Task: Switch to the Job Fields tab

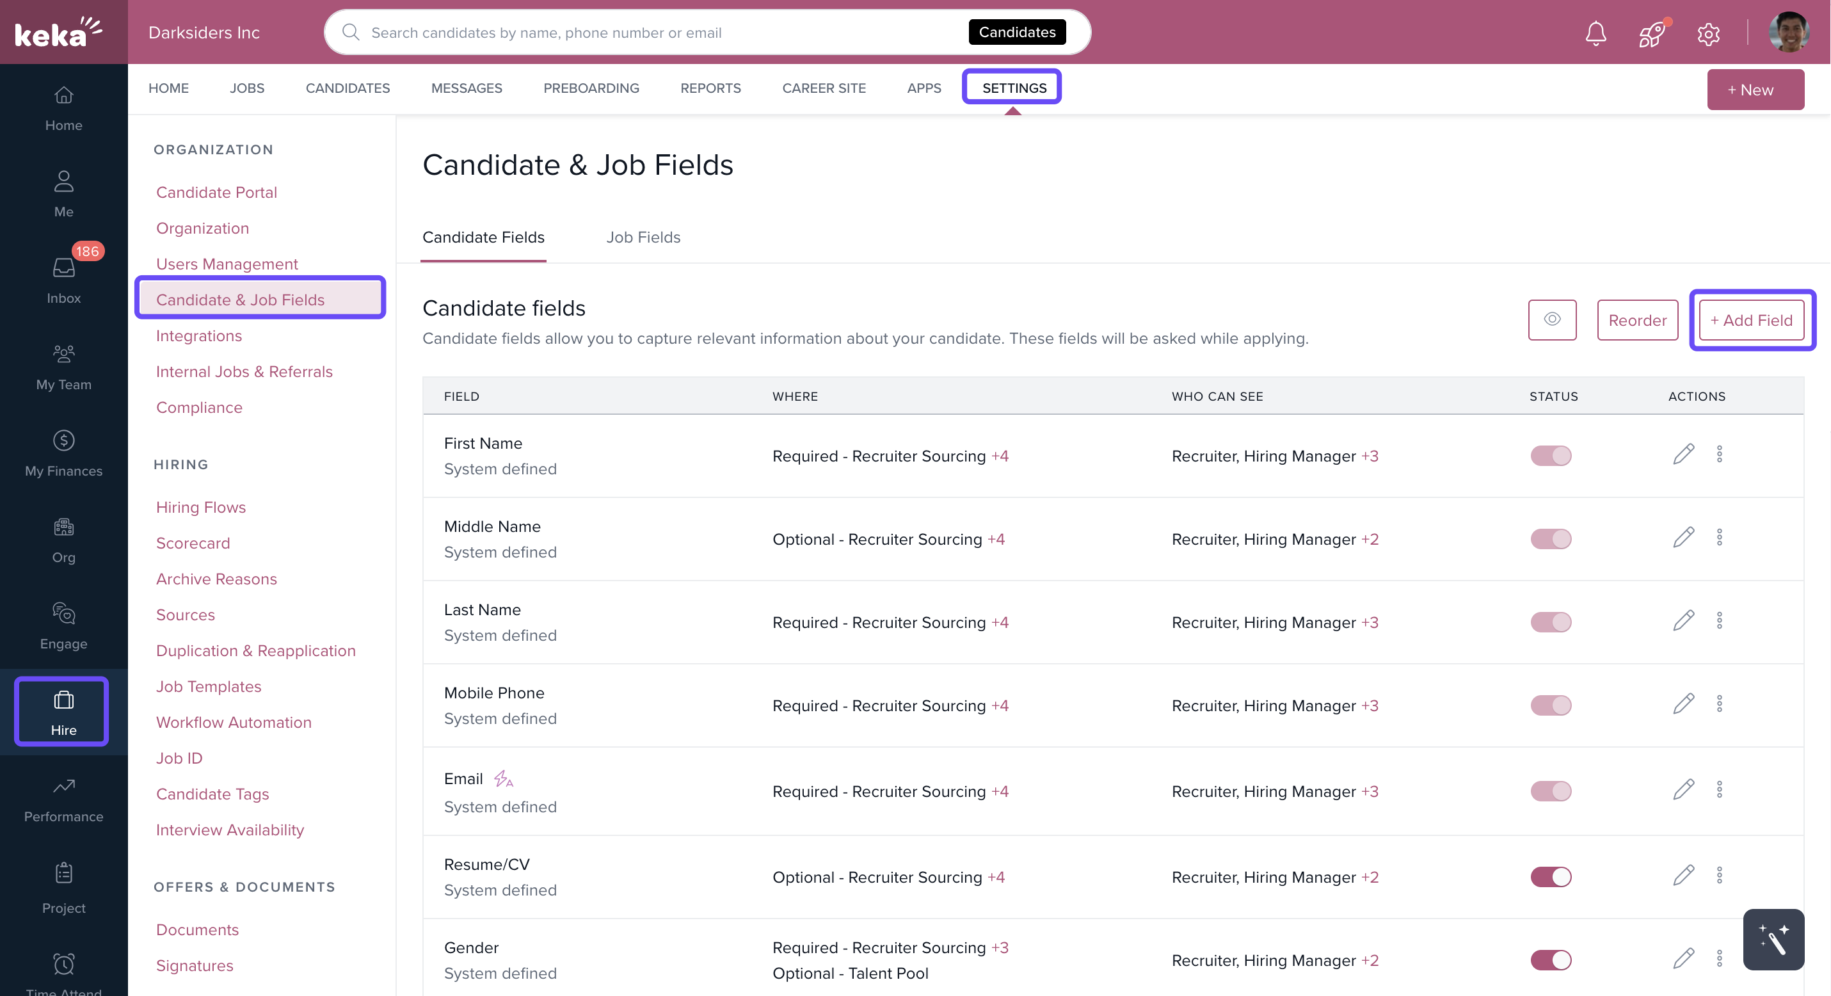Action: [x=643, y=237]
